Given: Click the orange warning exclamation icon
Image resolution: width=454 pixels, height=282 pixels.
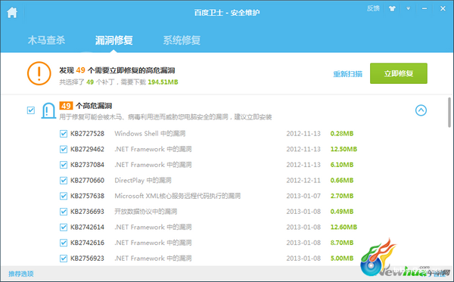Looking at the screenshot, I should tap(39, 73).
